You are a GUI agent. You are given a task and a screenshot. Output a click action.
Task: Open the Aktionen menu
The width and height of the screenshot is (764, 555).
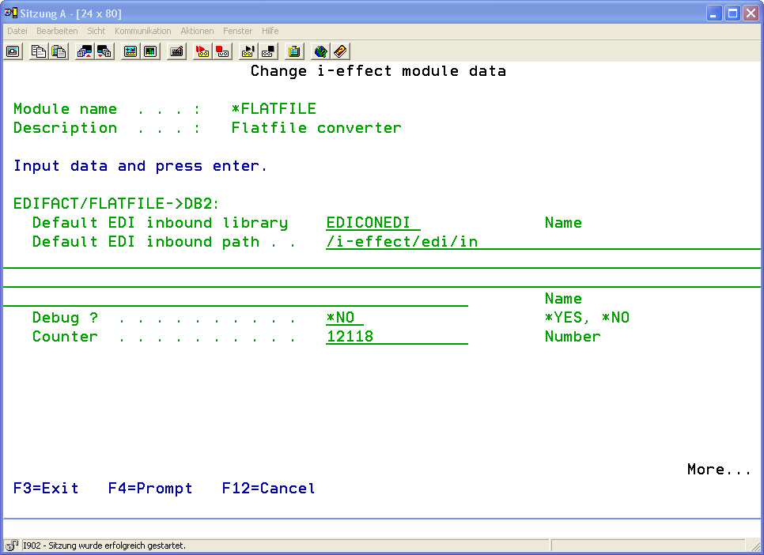(x=197, y=31)
